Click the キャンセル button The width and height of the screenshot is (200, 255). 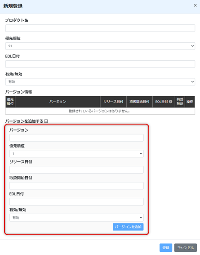[186, 247]
